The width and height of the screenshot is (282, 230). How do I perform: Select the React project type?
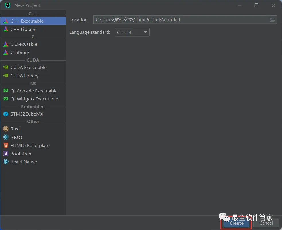(x=33, y=137)
